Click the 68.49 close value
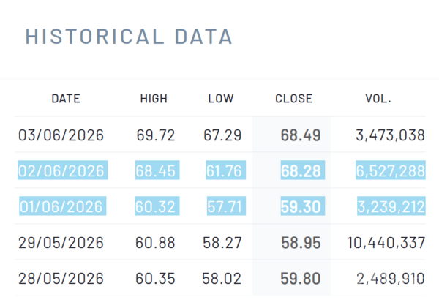The image size is (439, 308). coord(301,135)
